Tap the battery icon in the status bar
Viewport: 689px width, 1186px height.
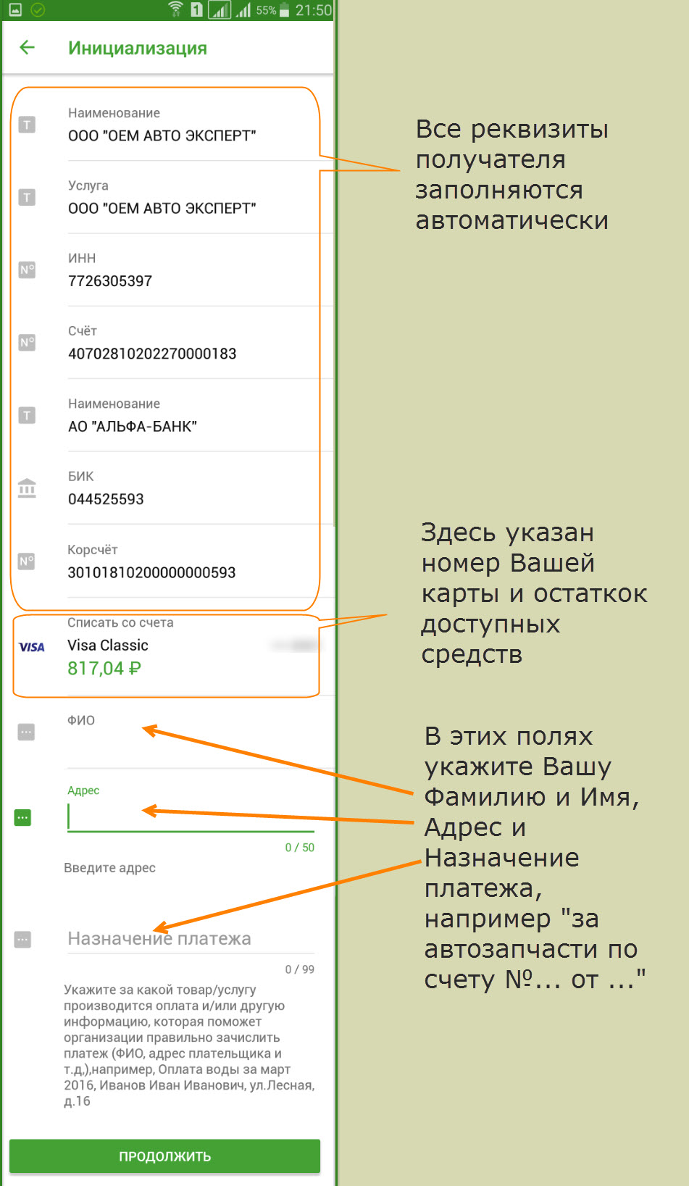tap(285, 10)
